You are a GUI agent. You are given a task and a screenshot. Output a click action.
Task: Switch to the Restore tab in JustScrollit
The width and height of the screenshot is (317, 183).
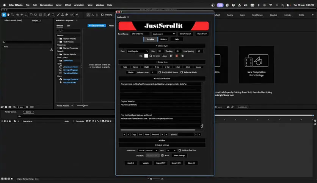(163, 39)
